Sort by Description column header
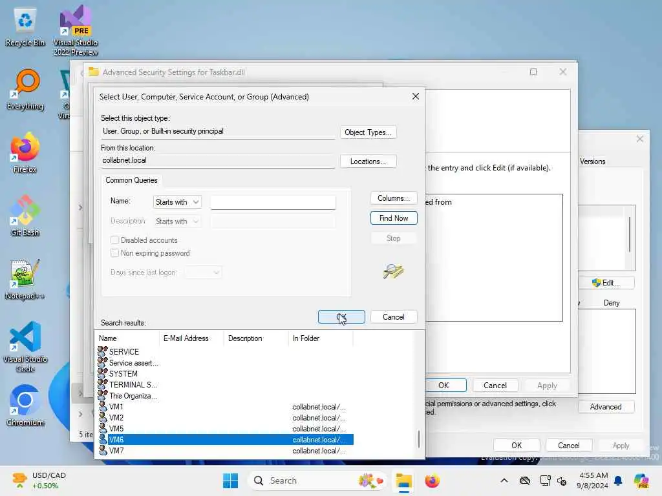The width and height of the screenshot is (662, 496). pyautogui.click(x=256, y=338)
